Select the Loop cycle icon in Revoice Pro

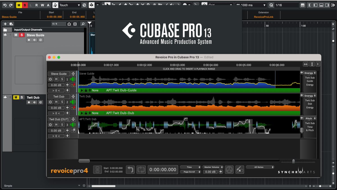coord(141,169)
